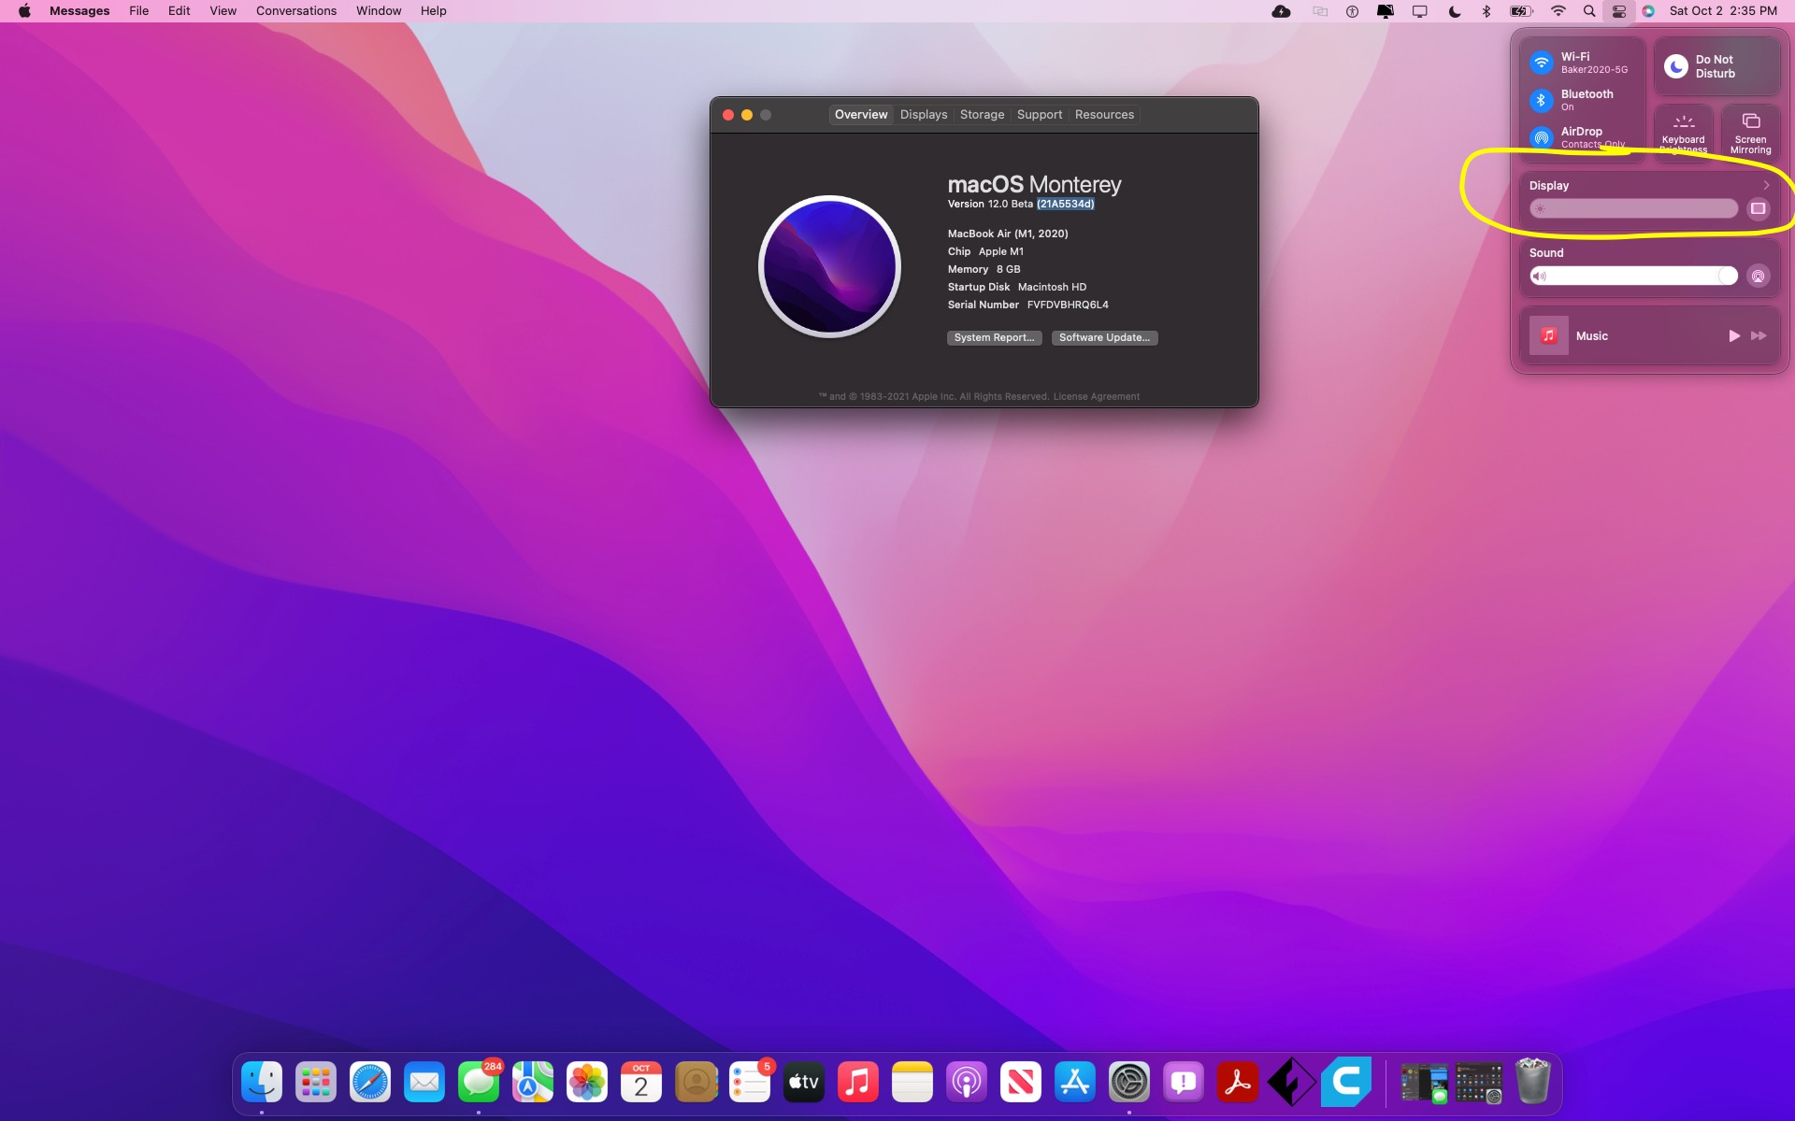Open the Screen Mirroring menu bar icon
Screen dimensions: 1795x1121
click(1419, 11)
